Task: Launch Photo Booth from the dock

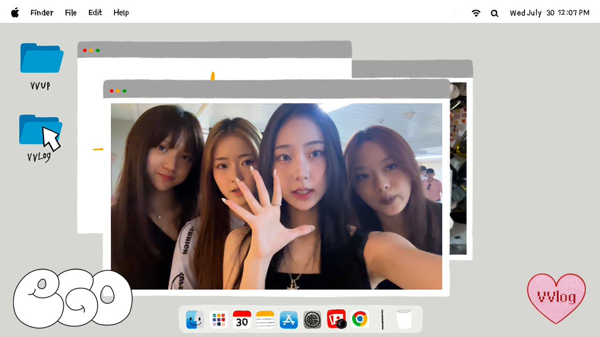Action: tap(336, 320)
